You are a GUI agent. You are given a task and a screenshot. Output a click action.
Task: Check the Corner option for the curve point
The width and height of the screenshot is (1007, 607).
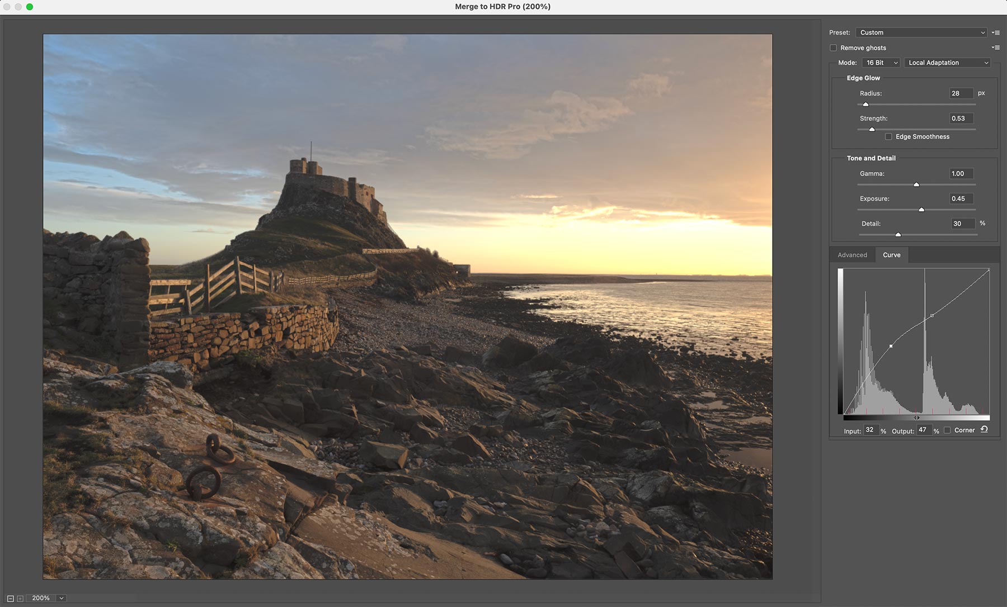pos(947,430)
